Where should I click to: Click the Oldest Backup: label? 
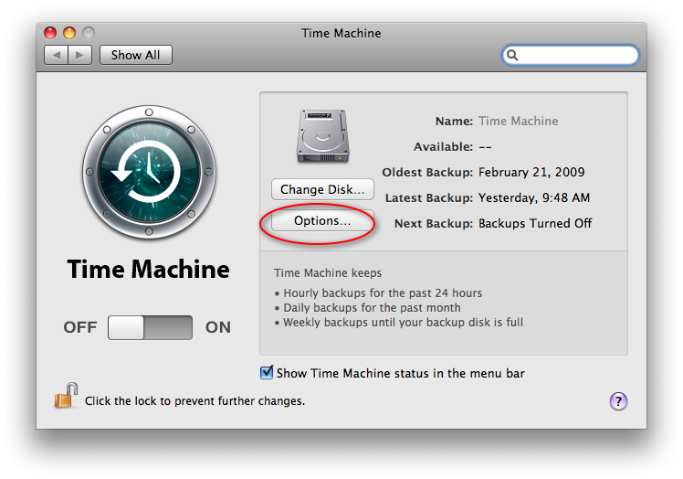tap(427, 173)
